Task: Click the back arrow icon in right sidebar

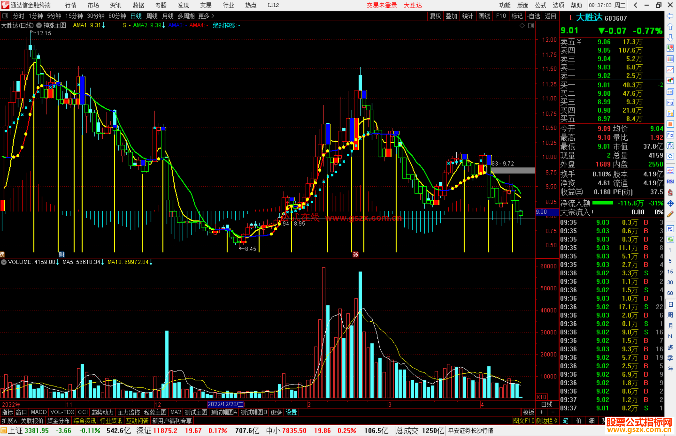Action: (x=670, y=16)
